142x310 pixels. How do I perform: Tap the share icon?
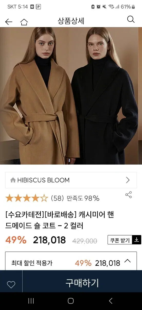click(x=128, y=195)
